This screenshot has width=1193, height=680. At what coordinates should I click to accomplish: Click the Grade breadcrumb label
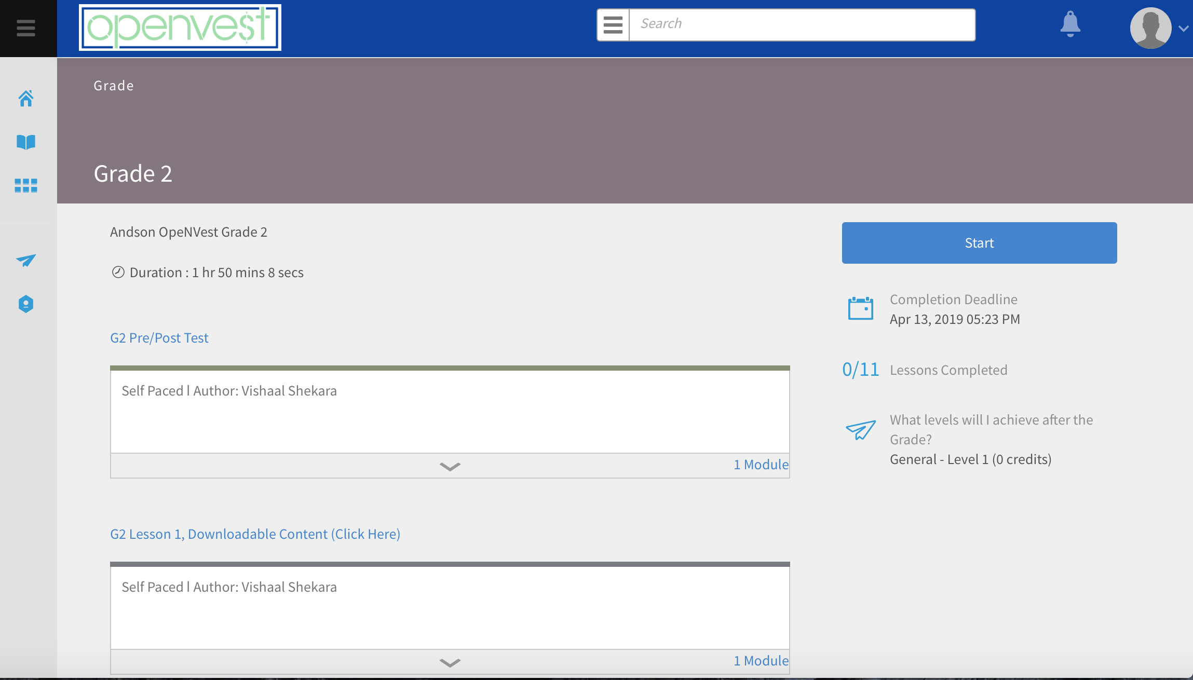(114, 86)
